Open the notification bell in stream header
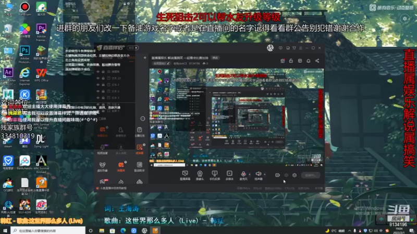Screen dimensions: 417x234 pyautogui.click(x=309, y=61)
